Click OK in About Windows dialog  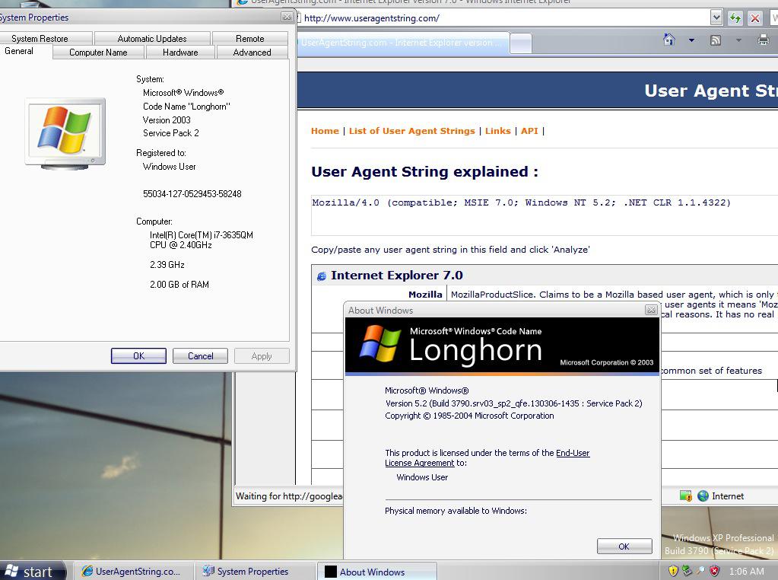click(624, 547)
